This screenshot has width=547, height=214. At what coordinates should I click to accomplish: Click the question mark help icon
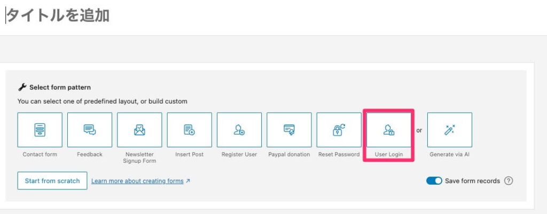[509, 181]
